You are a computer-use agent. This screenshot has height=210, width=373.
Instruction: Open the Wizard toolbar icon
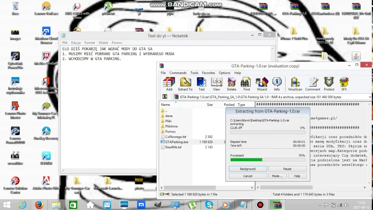pos(262,84)
